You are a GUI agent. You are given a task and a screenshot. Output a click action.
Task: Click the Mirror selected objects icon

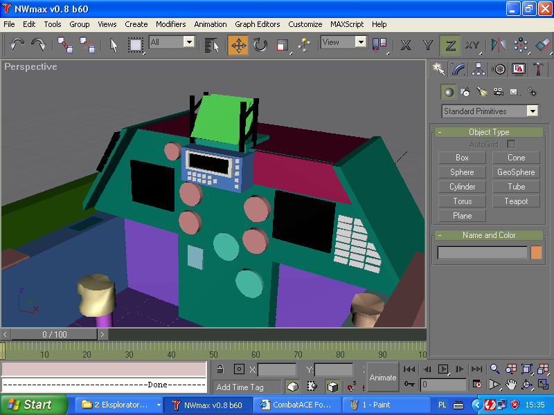coord(498,46)
